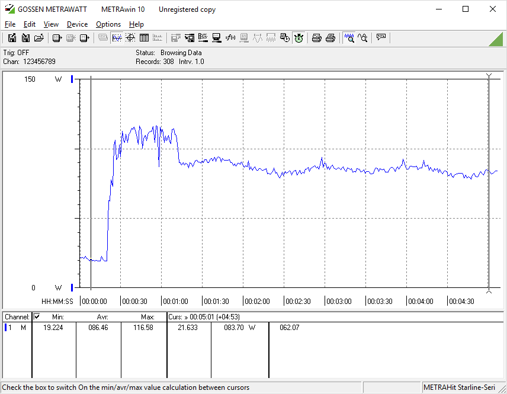
Task: Switch to the table data view icon
Action: 144,38
